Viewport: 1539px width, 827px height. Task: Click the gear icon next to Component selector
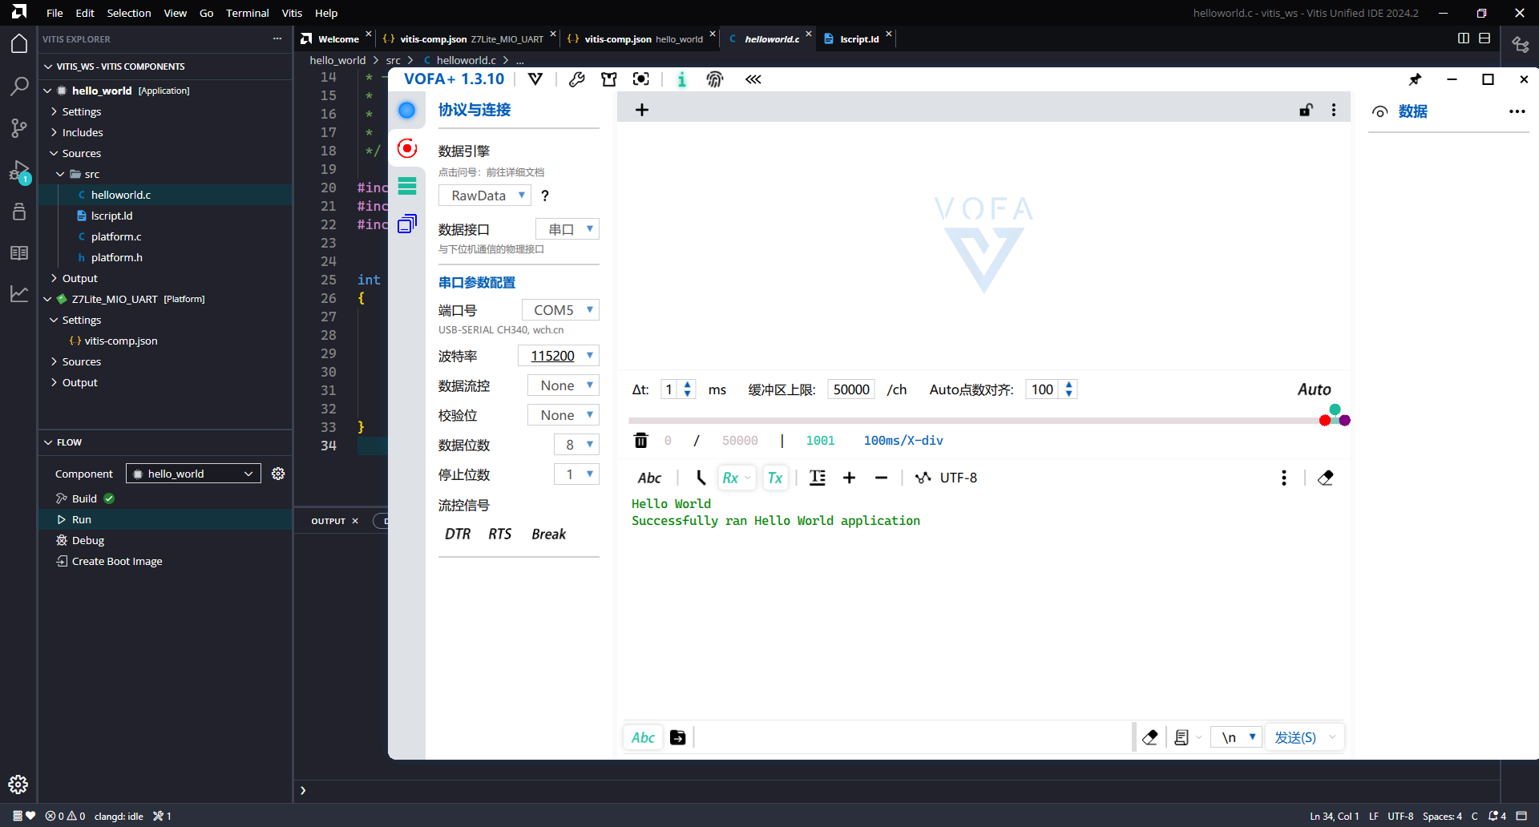(278, 474)
